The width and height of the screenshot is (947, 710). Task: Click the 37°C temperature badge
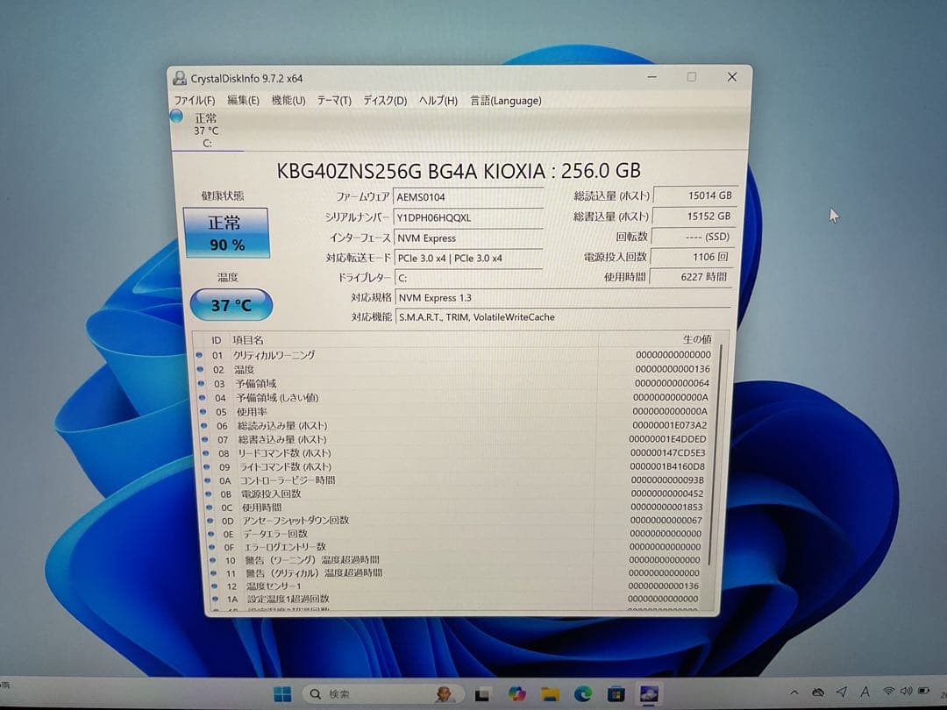click(231, 305)
